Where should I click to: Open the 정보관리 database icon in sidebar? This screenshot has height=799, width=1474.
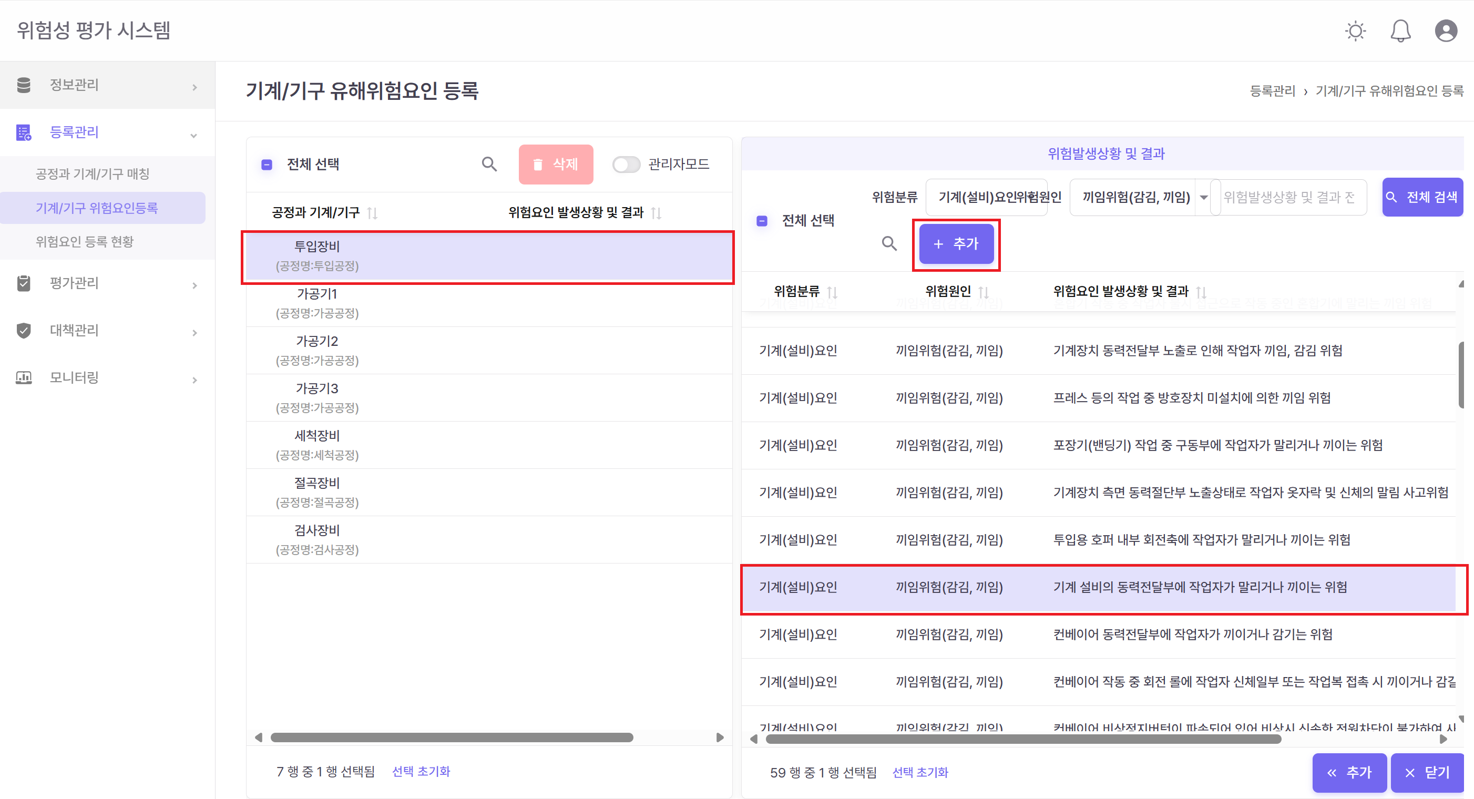click(x=23, y=85)
